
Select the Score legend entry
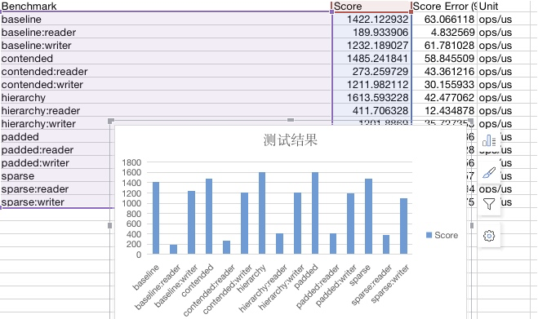pos(442,235)
